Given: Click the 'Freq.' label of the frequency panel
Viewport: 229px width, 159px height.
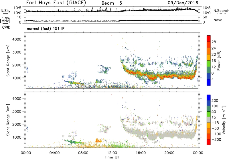Looking at the screenshot, I should coord(5,18).
